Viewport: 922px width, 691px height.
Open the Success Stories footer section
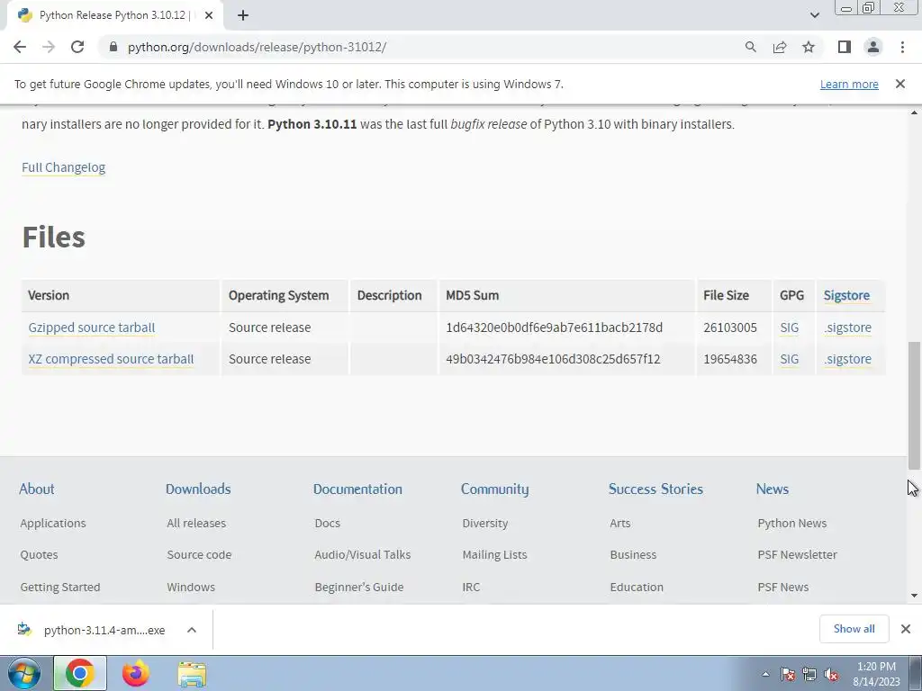tap(655, 489)
